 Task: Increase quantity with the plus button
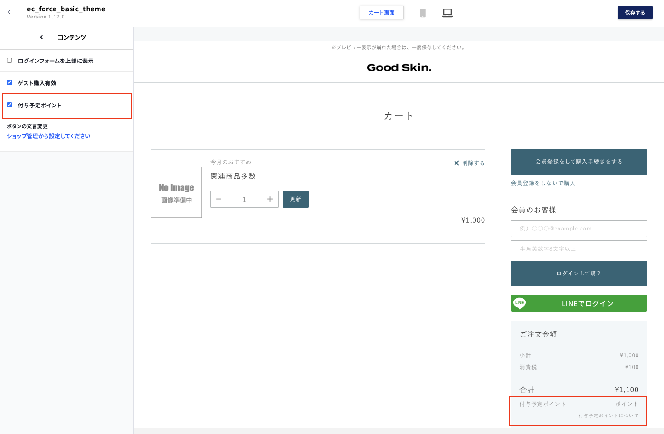[270, 199]
